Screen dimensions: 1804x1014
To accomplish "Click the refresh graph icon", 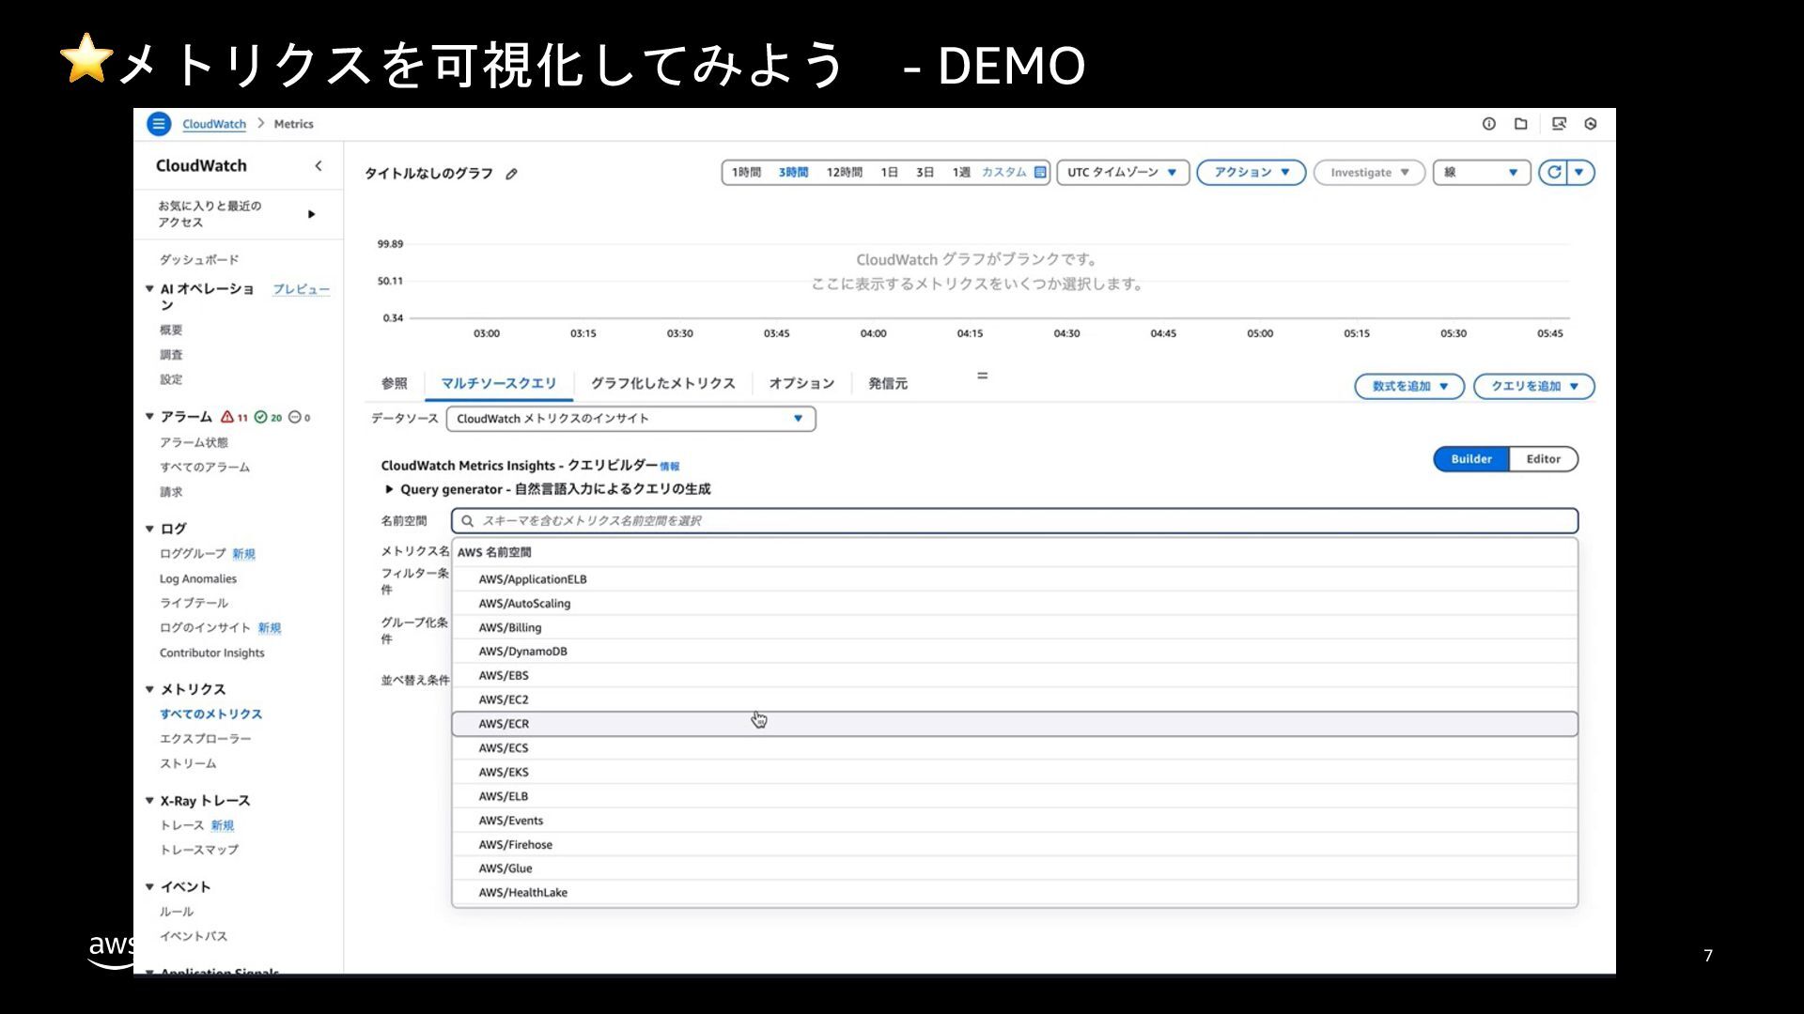I will pos(1554,173).
